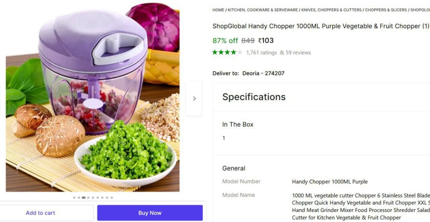
Task: Go to Kitchen, Cookware & Serveware breadcrumb
Action: point(263,10)
